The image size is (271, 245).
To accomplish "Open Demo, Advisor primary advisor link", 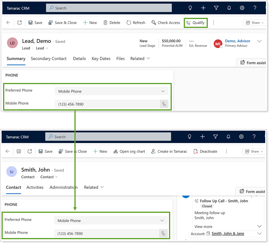I will [237, 41].
